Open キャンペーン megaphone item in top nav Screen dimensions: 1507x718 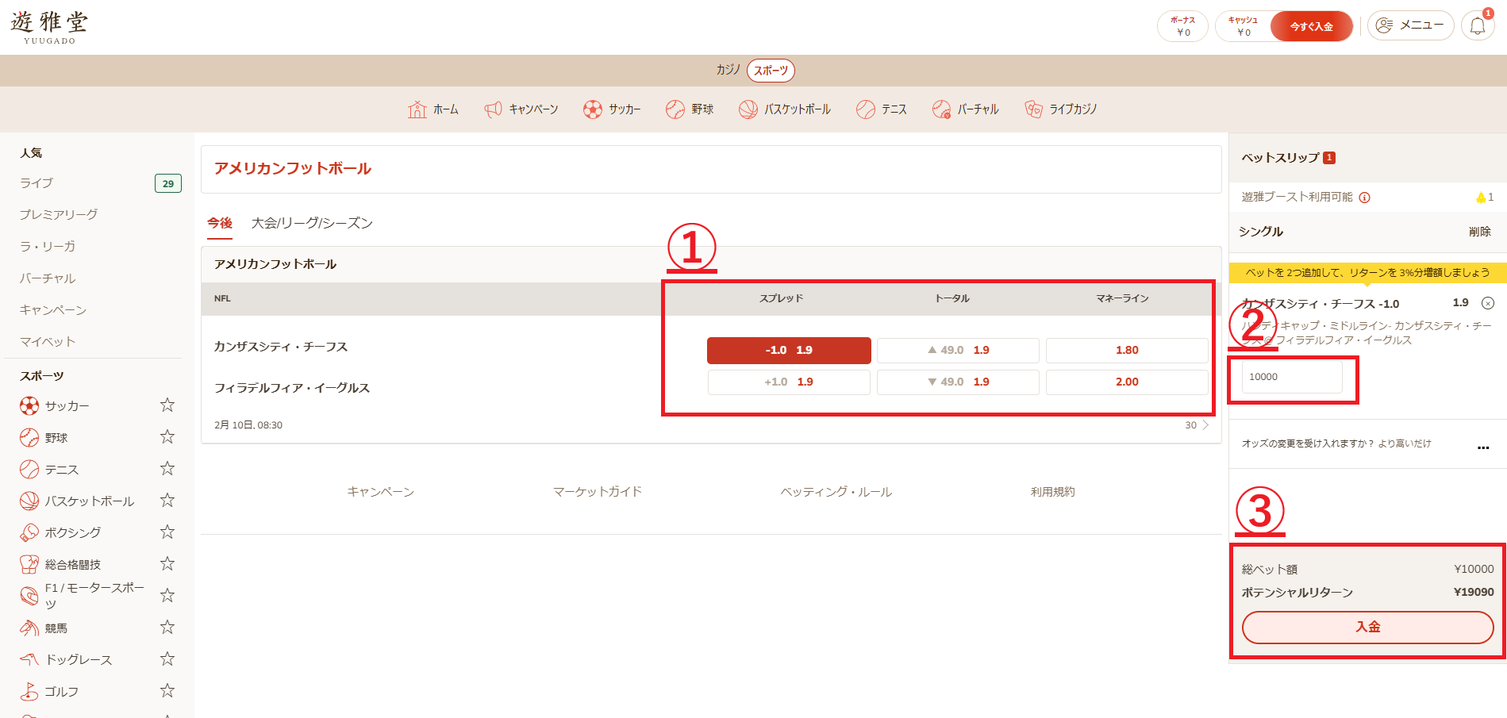521,109
